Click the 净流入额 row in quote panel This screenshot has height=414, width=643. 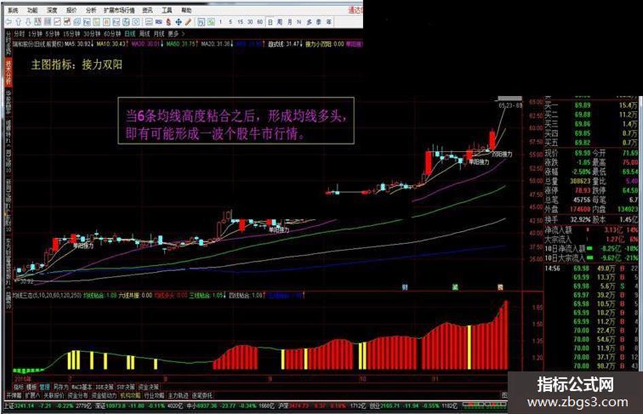click(x=591, y=230)
